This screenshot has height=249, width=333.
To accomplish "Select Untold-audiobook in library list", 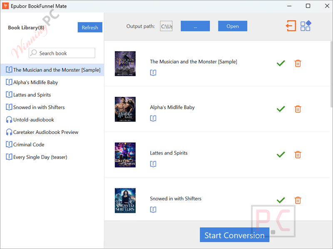I will [x=52, y=120].
